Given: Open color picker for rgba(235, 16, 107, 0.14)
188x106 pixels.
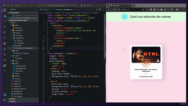Looking at the screenshot, I should coord(72,86).
